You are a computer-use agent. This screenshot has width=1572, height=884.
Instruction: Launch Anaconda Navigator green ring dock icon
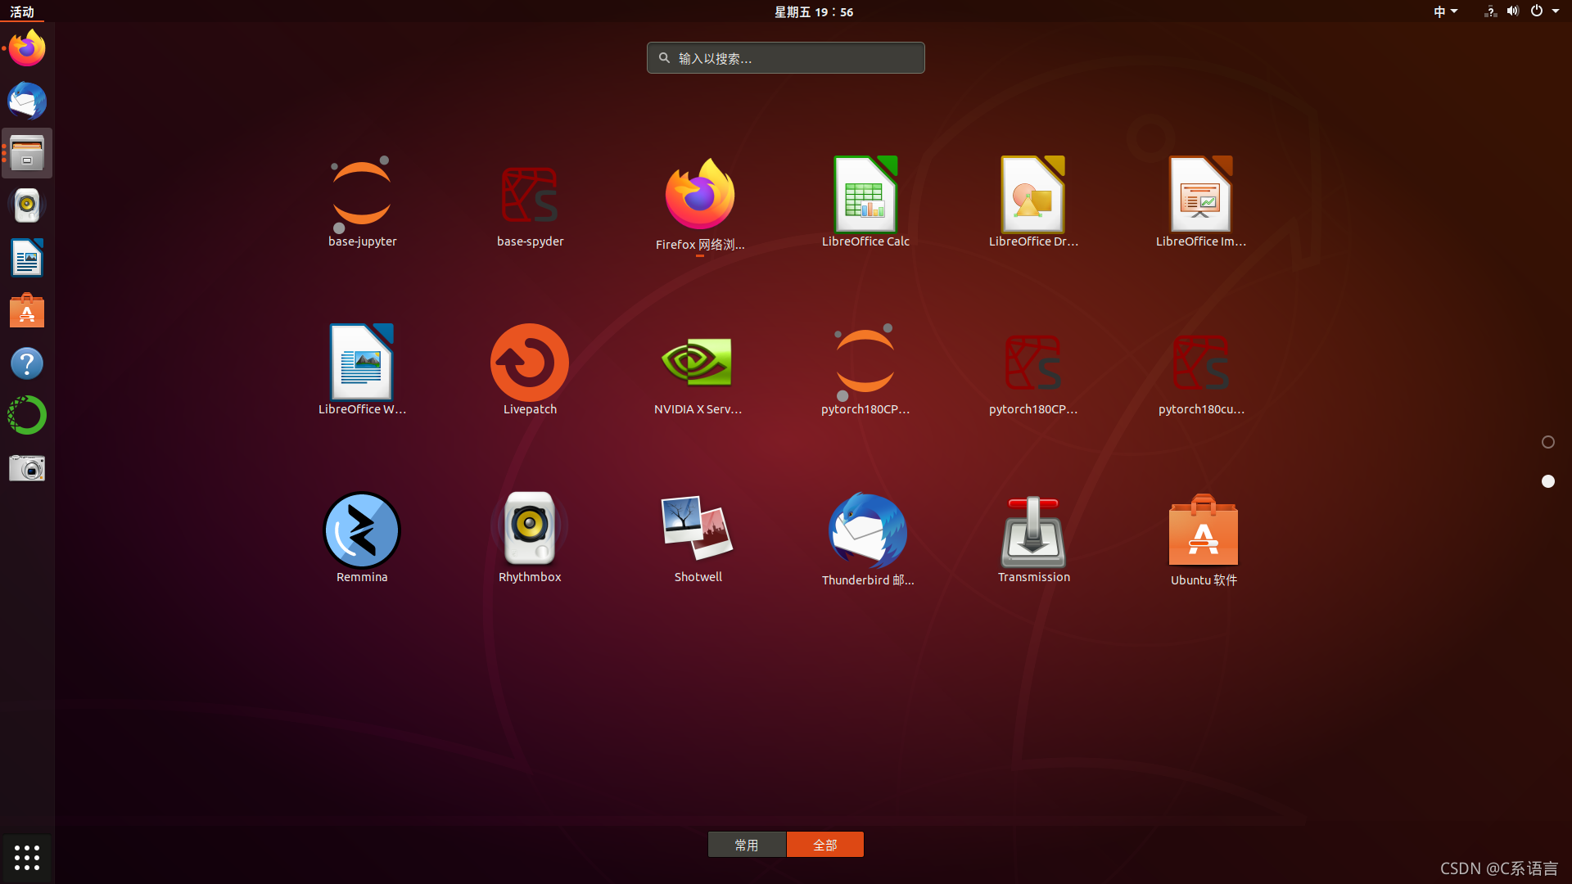[27, 416]
